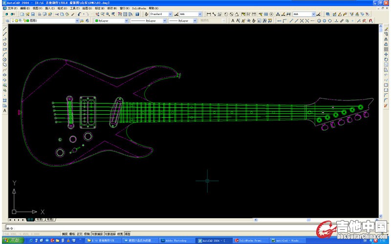Open the SolidWorks menu

[x=139, y=8]
